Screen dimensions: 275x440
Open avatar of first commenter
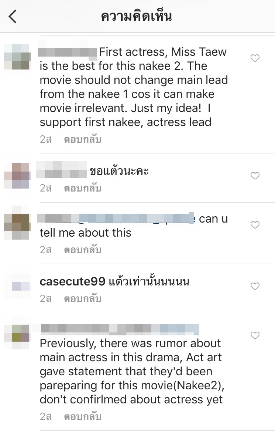click(x=17, y=57)
